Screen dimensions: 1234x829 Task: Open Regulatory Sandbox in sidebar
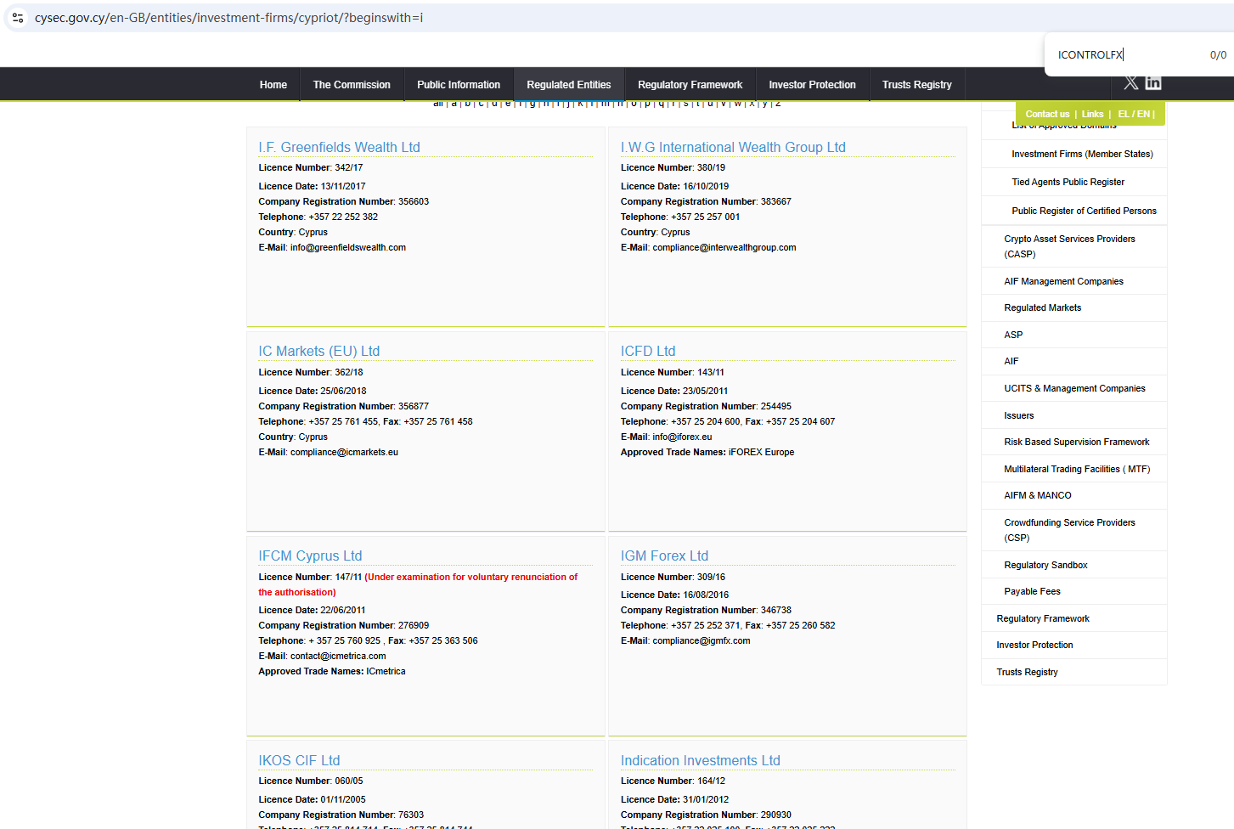(1045, 565)
